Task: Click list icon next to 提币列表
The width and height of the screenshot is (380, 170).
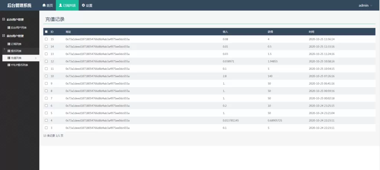Action: click(9, 51)
